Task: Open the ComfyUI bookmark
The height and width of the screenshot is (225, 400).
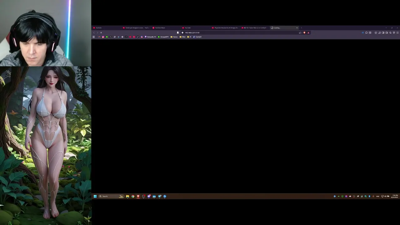Action: [x=197, y=37]
